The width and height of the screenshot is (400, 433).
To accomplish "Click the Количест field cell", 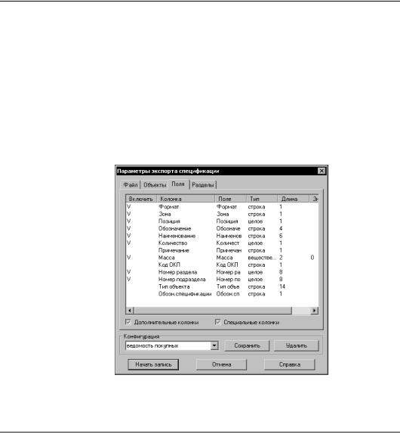I will 228,243.
